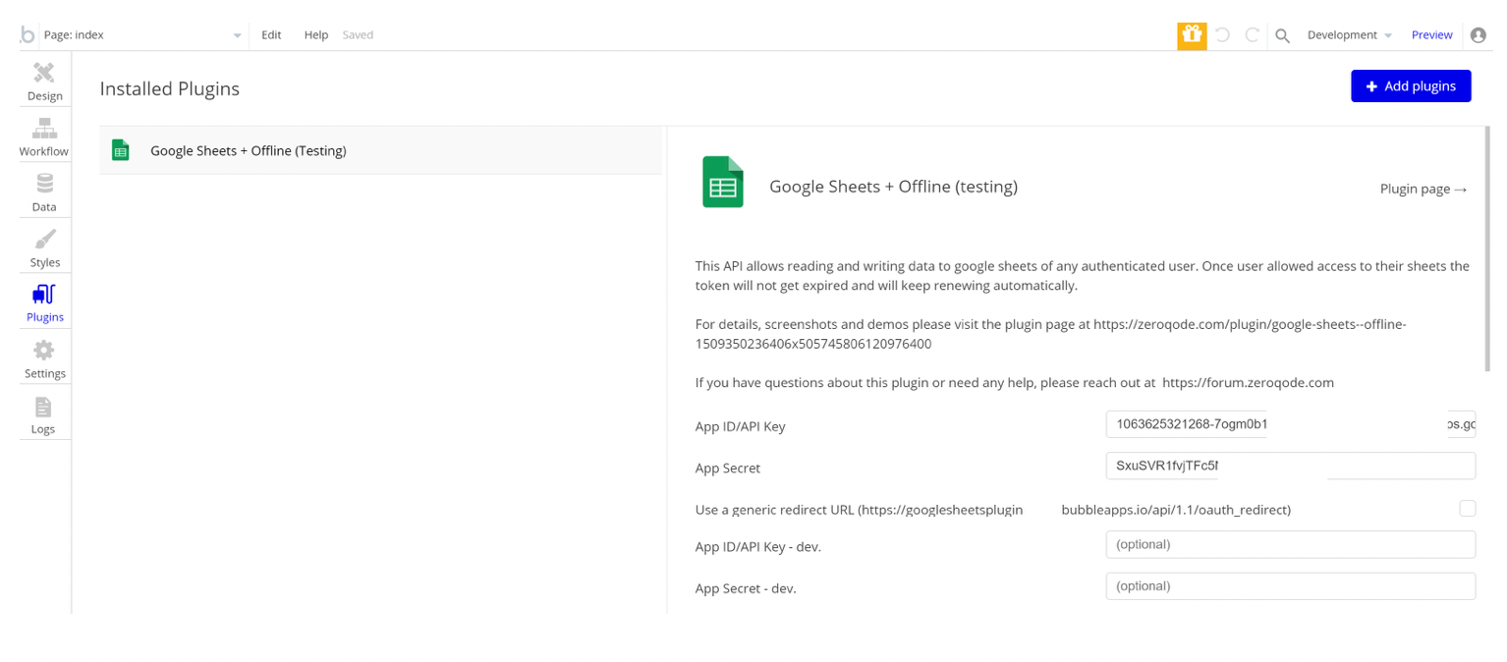The width and height of the screenshot is (1507, 662).
Task: Click the forum.zeroqode.com URL text
Action: (1248, 382)
